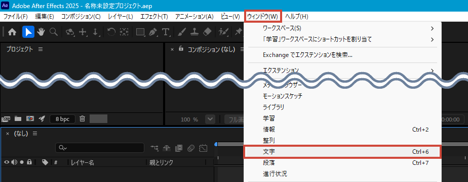Image resolution: width=468 pixels, height=182 pixels.
Task: Click the gray swatch next to trash icon
Action: coord(98,119)
